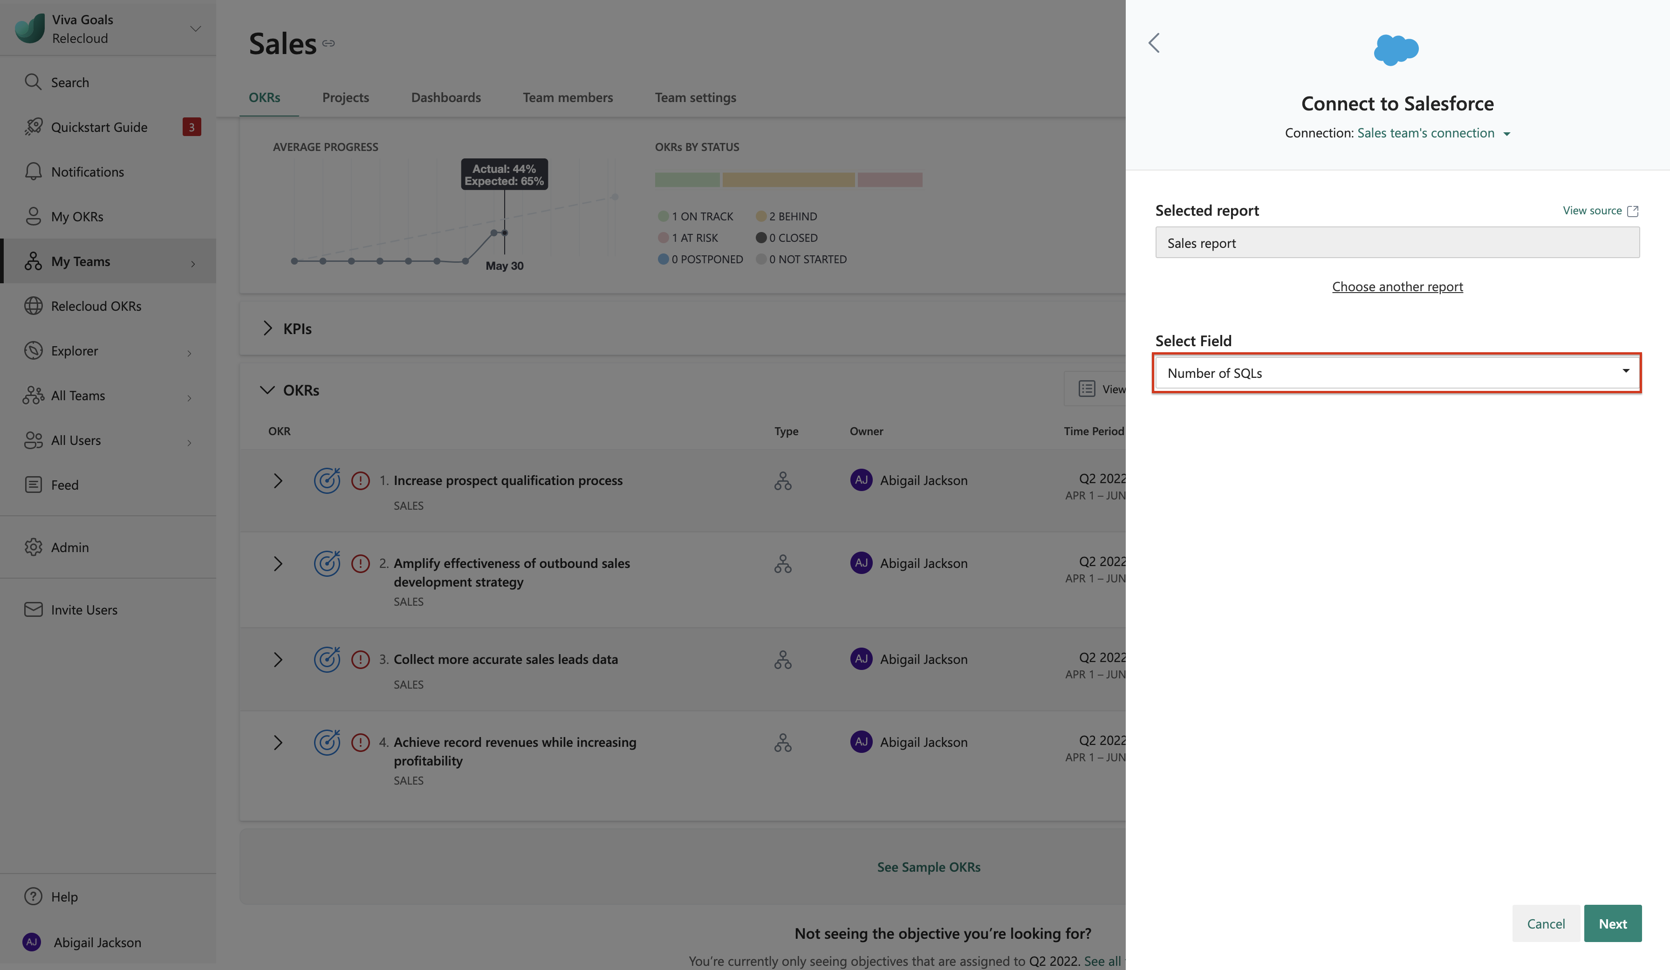Viewport: 1670px width, 970px height.
Task: Switch to the Team members tab
Action: 567,97
